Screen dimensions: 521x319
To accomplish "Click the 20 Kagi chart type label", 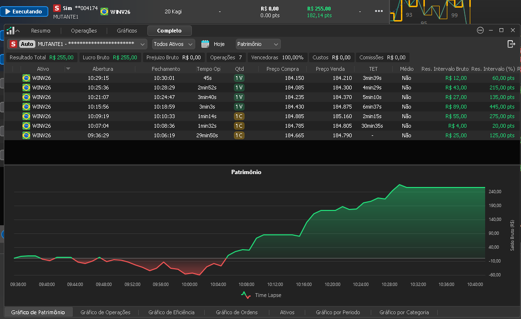I will tap(173, 11).
